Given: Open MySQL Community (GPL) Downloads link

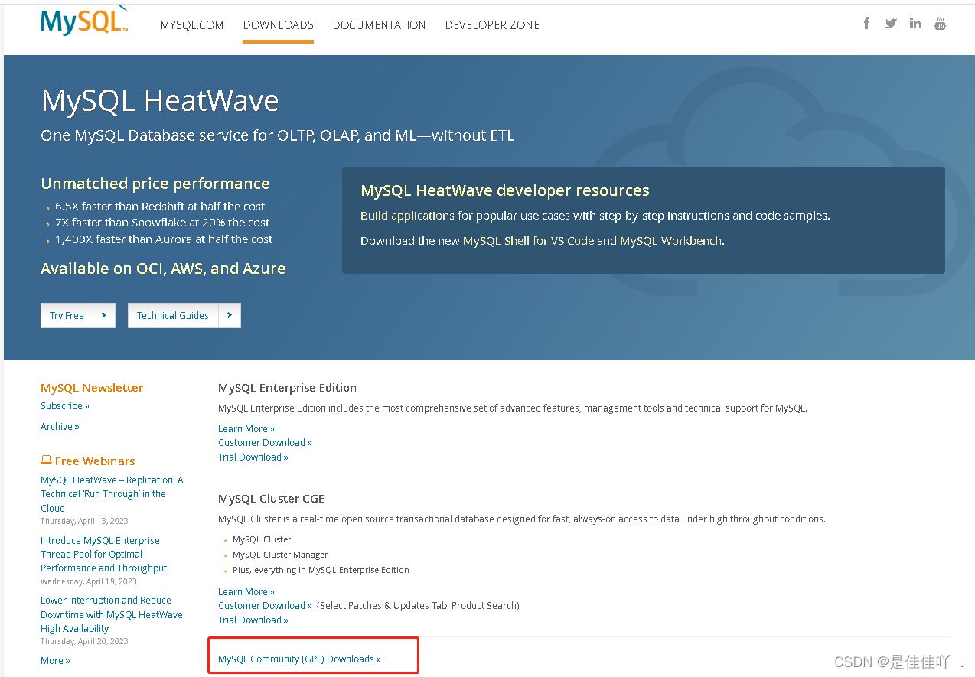Looking at the screenshot, I should 299,659.
